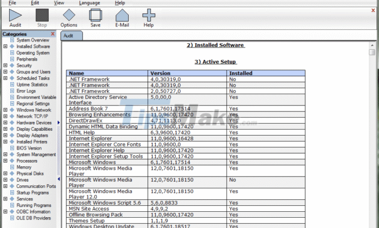The width and height of the screenshot is (379, 228).
Task: Select OLE DB Providers category
Action: tap(34, 218)
